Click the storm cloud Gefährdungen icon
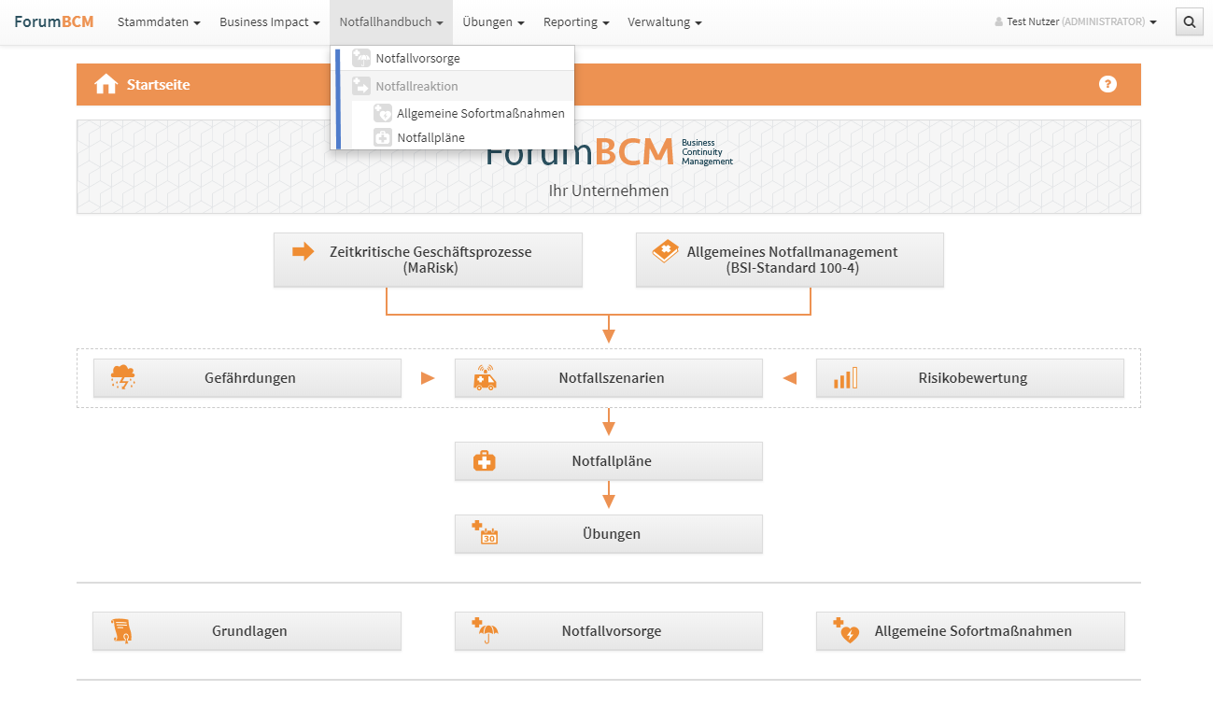 (x=122, y=378)
